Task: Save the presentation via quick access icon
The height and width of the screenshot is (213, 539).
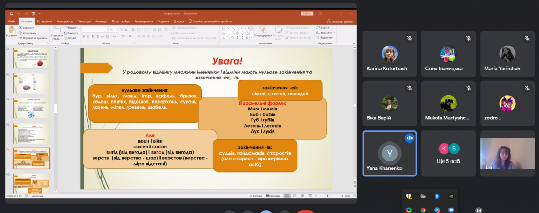Action: (x=12, y=14)
